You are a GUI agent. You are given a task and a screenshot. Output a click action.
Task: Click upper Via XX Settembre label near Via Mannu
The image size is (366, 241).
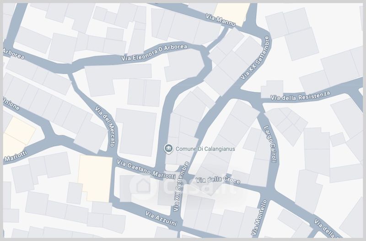point(255,58)
